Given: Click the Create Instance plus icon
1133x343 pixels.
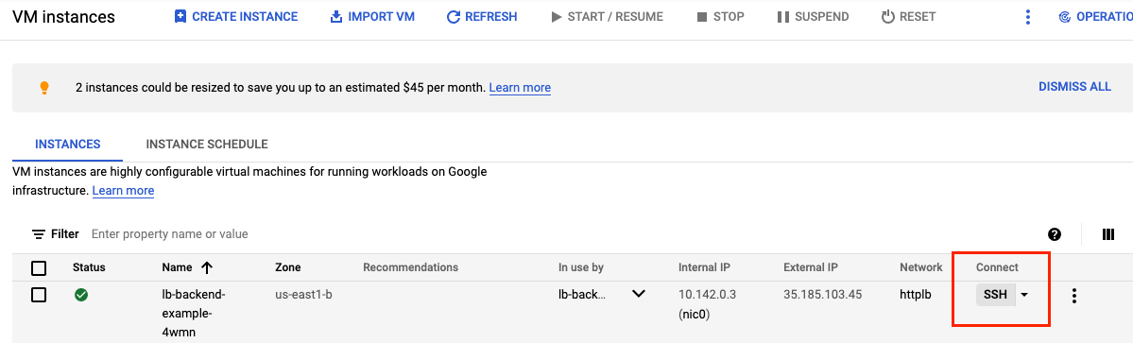Looking at the screenshot, I should [180, 17].
